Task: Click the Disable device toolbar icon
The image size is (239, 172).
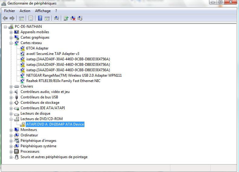Action: (x=80, y=18)
